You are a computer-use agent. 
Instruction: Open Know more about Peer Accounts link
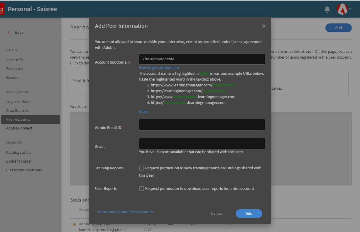pyautogui.click(x=126, y=212)
